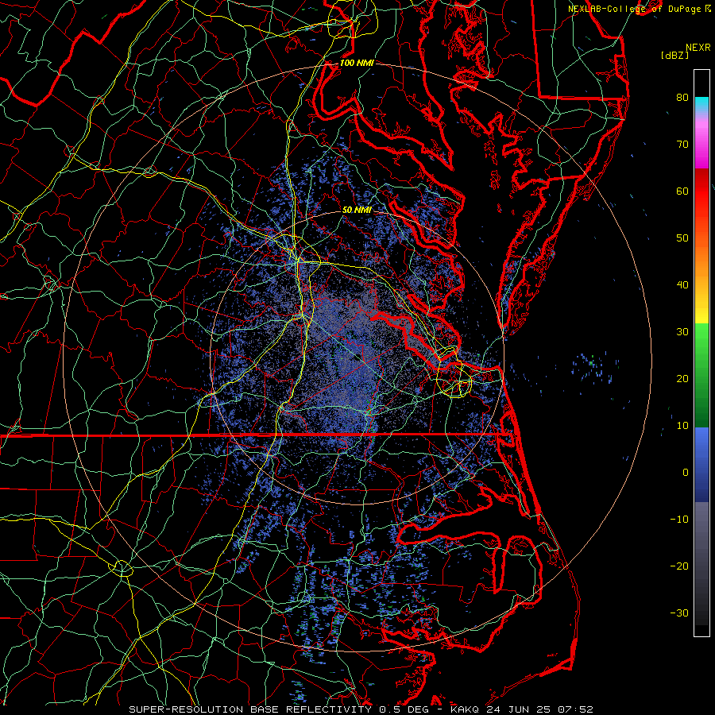Click the 70 value on the dBZ scale
The height and width of the screenshot is (715, 715).
pyautogui.click(x=682, y=144)
